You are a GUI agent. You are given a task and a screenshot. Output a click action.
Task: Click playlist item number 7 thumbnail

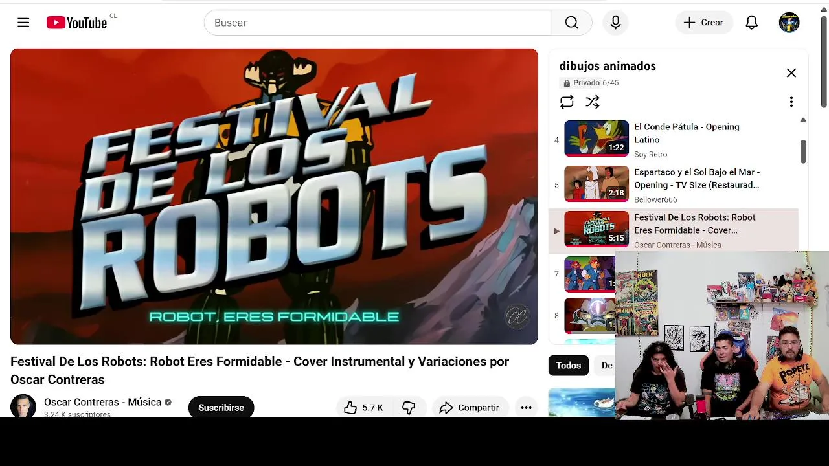(589, 274)
